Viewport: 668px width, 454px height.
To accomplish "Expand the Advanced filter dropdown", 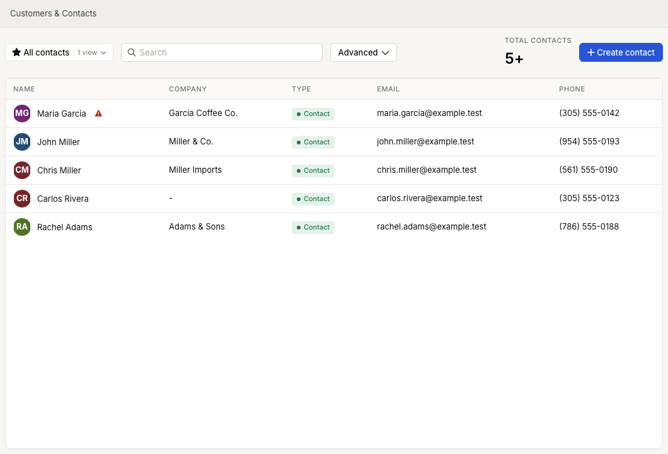I will 364,52.
